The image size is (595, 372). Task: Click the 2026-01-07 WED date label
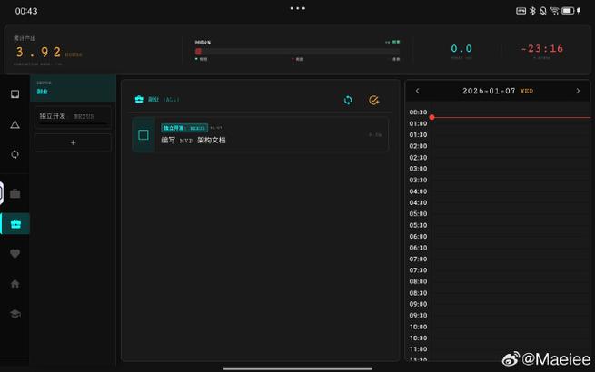498,91
